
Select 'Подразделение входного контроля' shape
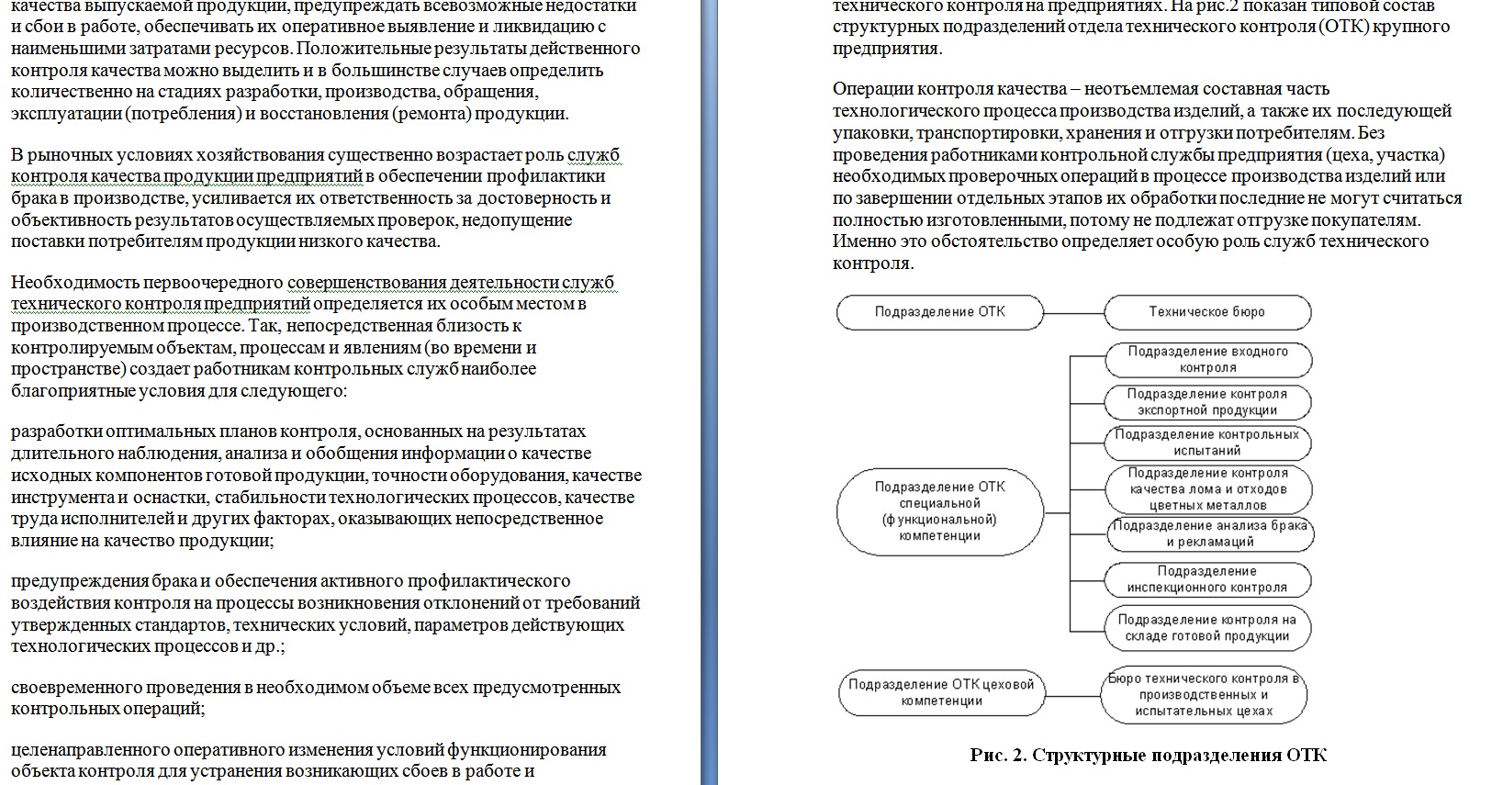[x=1207, y=360]
